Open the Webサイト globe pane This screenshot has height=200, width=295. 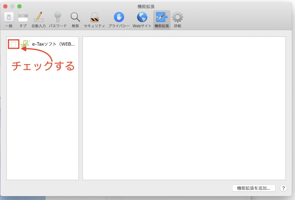(142, 20)
